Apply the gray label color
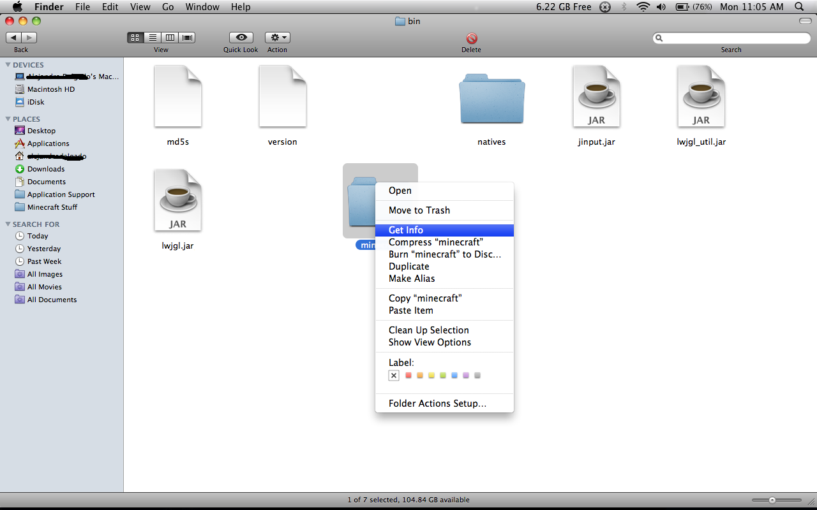 (477, 375)
